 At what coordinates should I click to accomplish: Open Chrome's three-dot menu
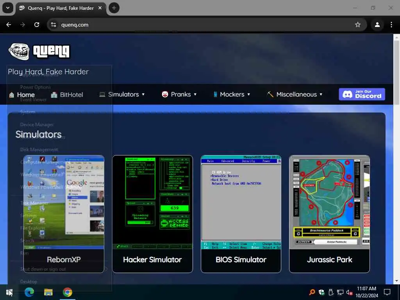click(391, 25)
